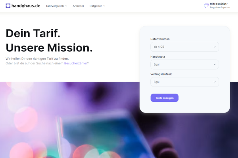Click the Handynetz dropdown arrow

click(215, 64)
